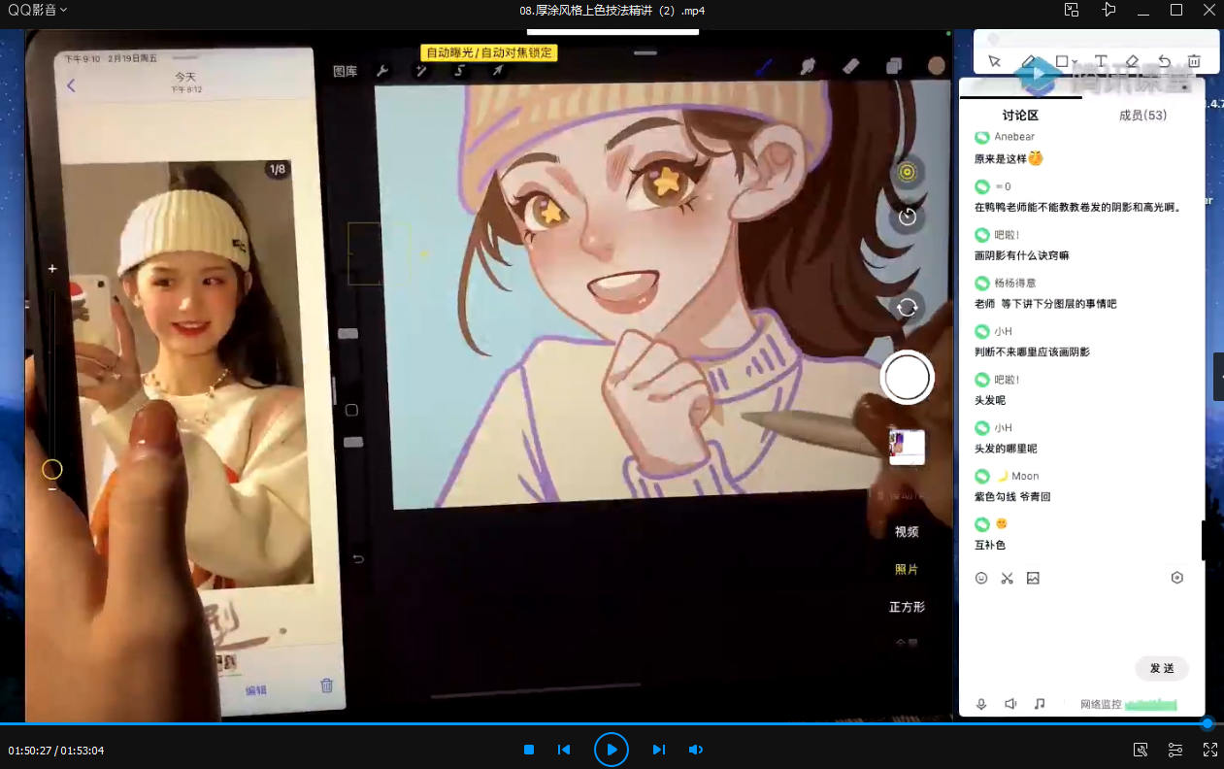Jump to the previous video
1224x769 pixels.
[x=564, y=750]
